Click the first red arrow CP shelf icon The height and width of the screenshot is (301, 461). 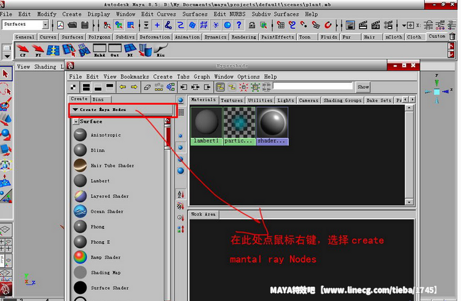point(22,50)
